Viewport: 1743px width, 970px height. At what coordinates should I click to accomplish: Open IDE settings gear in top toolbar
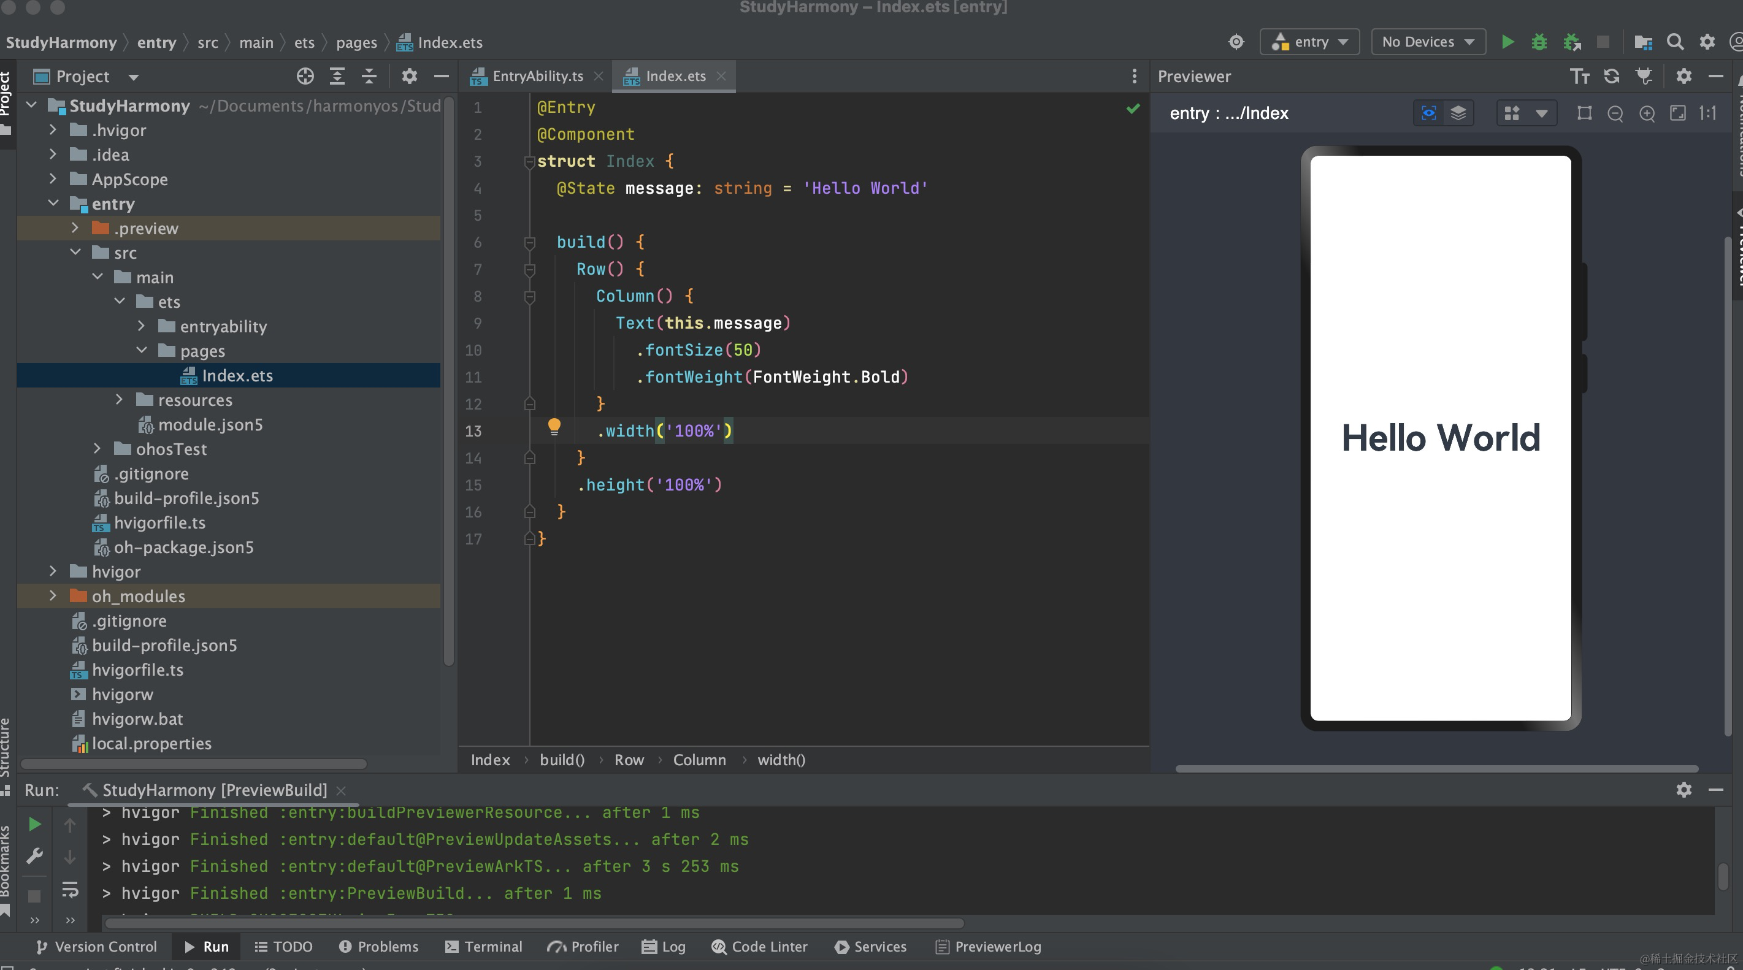[x=1707, y=42]
